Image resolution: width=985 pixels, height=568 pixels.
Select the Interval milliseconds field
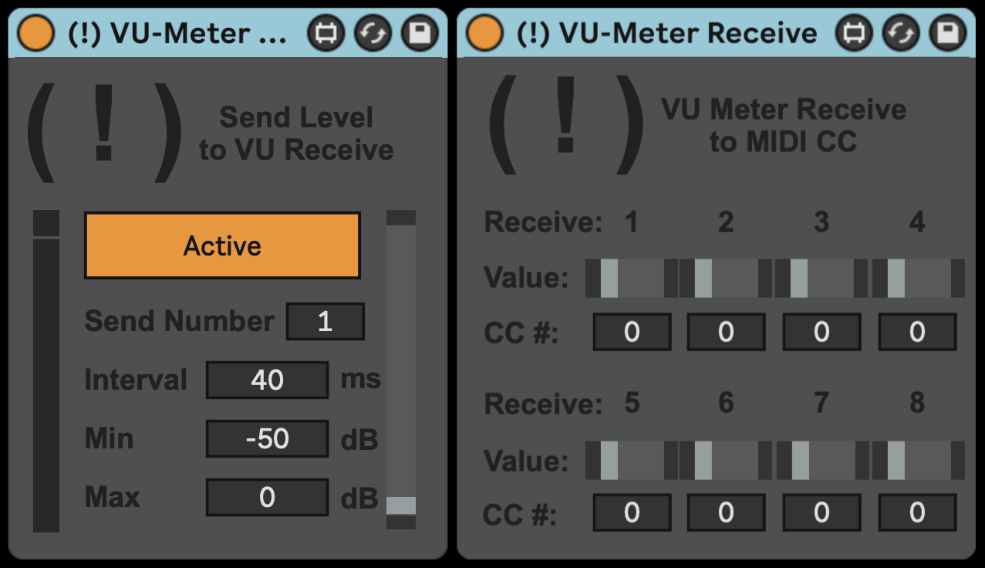[x=267, y=380]
